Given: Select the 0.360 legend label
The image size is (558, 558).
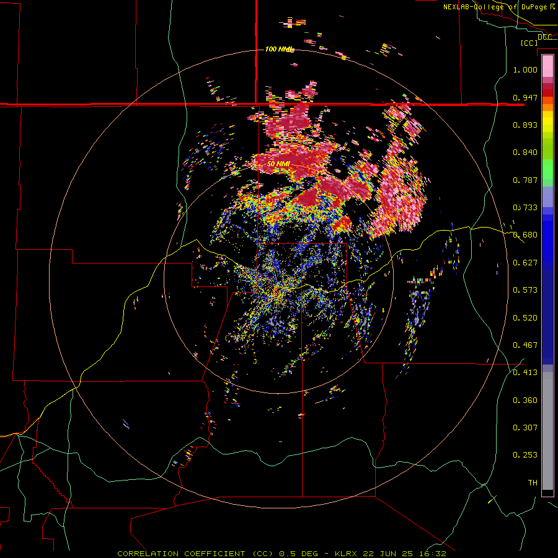Looking at the screenshot, I should click(525, 400).
